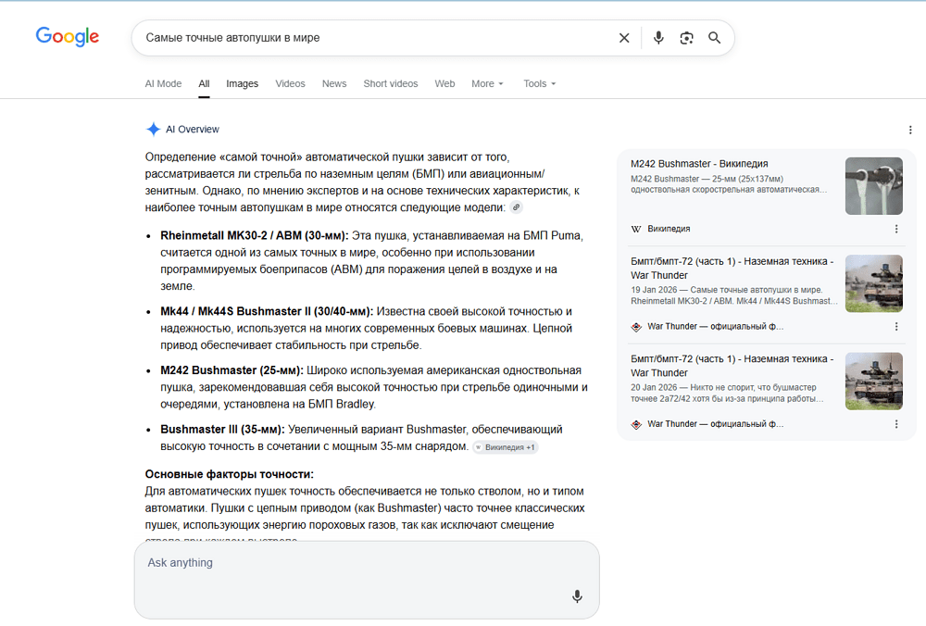Click the Ask anything input box
Image resolution: width=926 pixels, height=626 pixels.
(x=367, y=580)
